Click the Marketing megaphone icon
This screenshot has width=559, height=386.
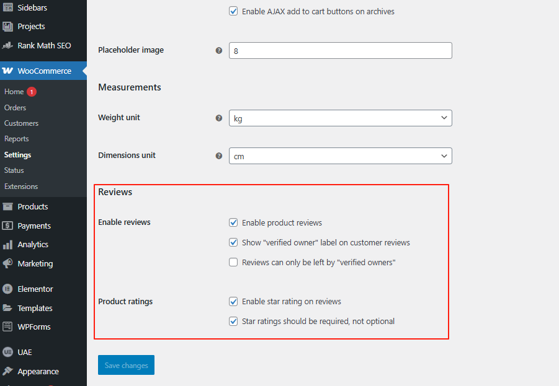[x=7, y=263]
